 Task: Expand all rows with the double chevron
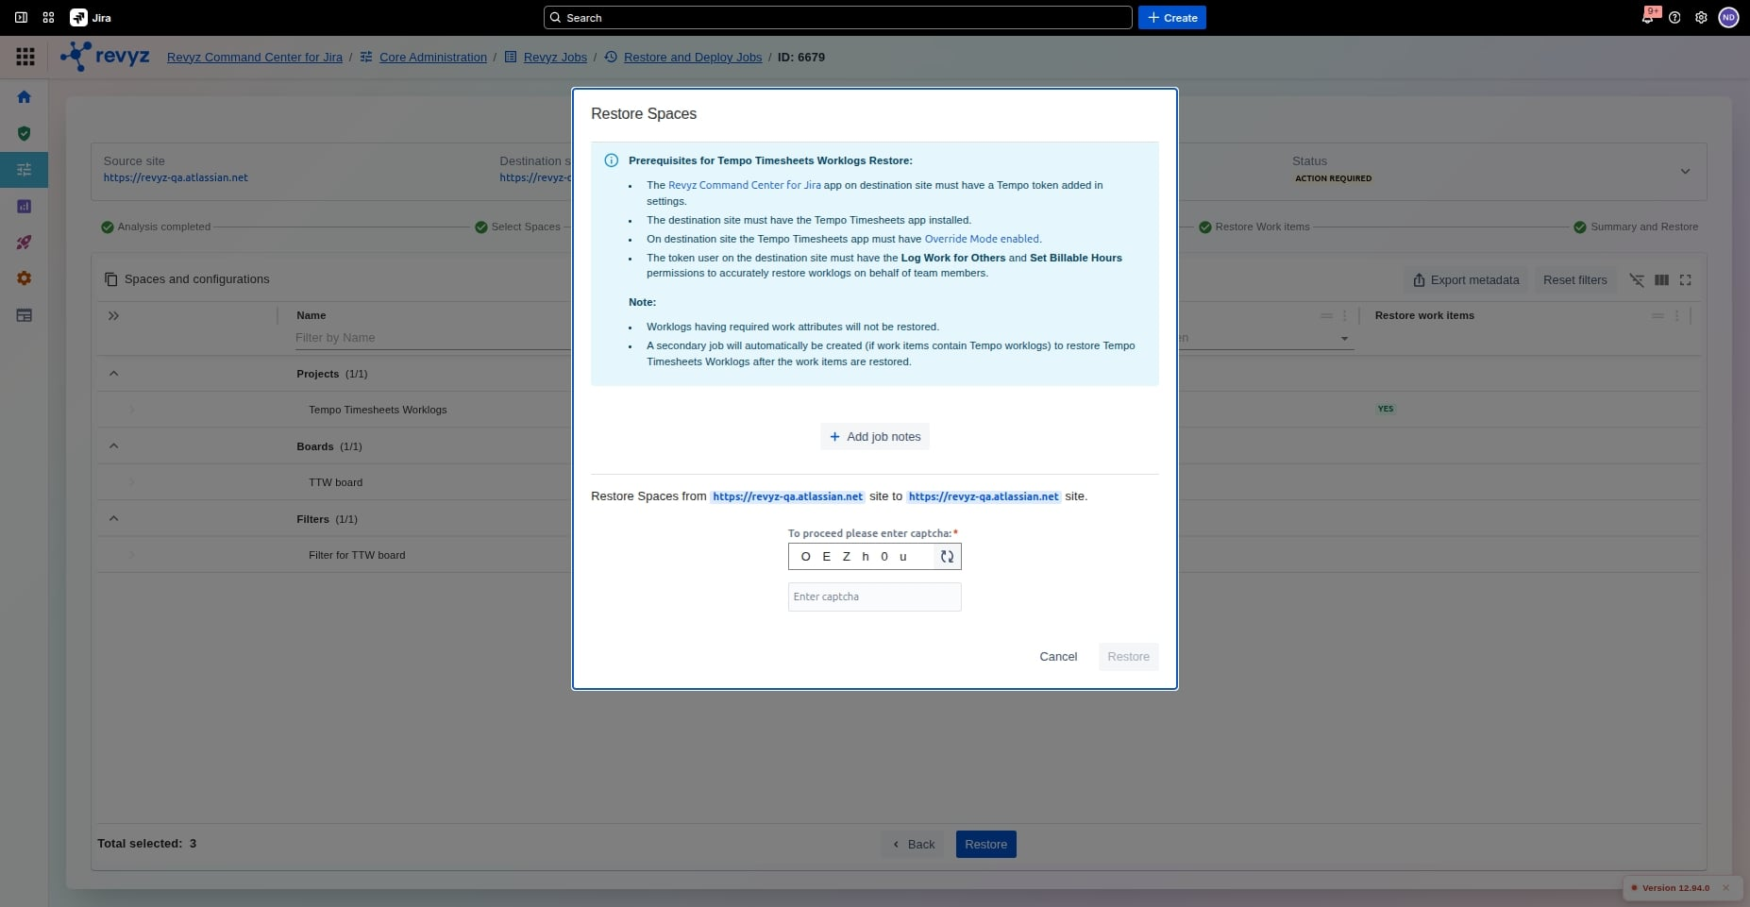click(x=113, y=316)
